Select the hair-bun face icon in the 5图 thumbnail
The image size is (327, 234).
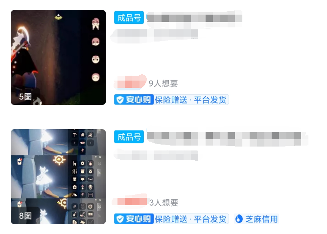tap(96, 24)
